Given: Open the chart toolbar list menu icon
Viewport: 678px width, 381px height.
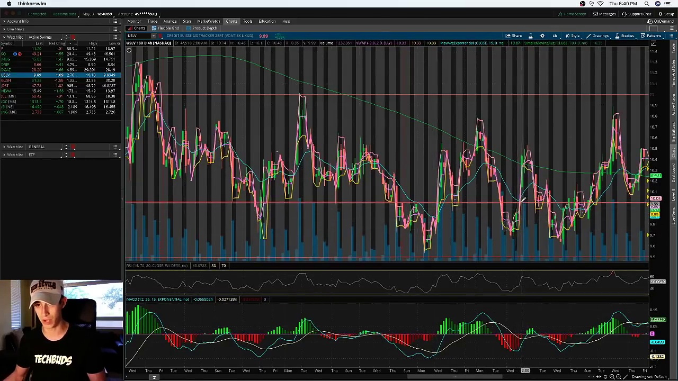Looking at the screenshot, I should coord(671,35).
